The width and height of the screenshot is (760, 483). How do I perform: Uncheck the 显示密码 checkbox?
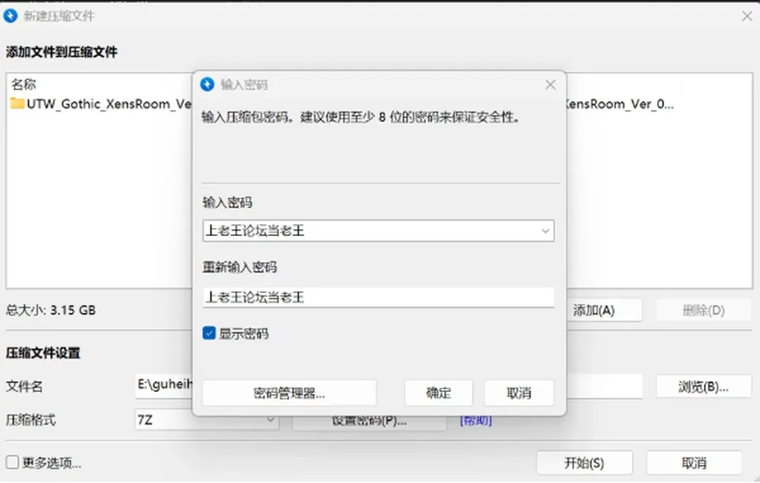pos(209,333)
